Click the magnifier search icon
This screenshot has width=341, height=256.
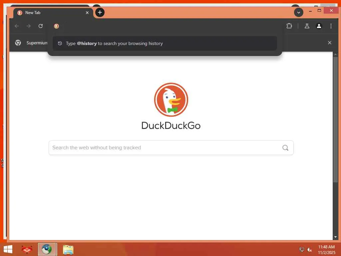(x=285, y=148)
